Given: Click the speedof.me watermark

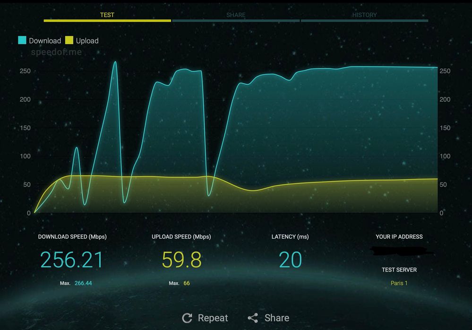Looking at the screenshot, I should [x=56, y=52].
